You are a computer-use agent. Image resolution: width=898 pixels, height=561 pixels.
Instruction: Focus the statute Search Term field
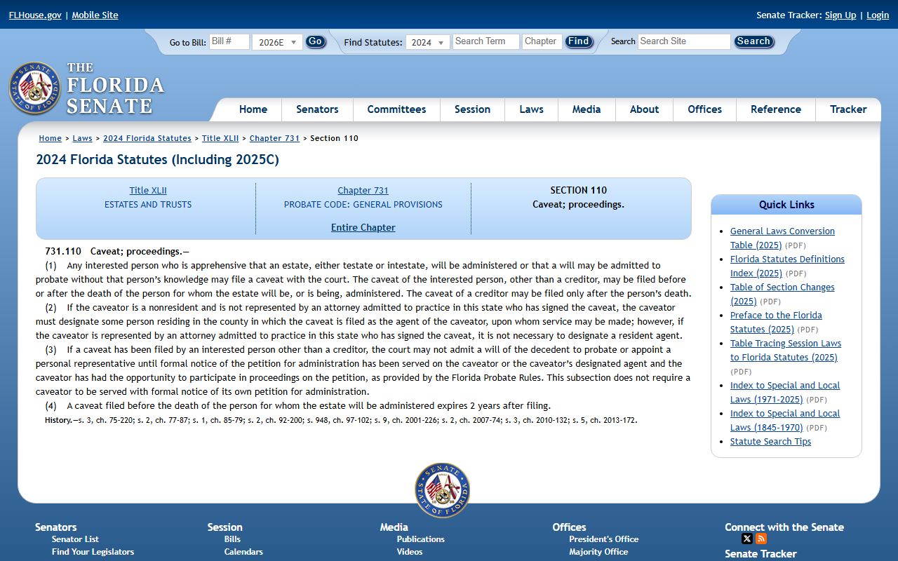point(485,41)
